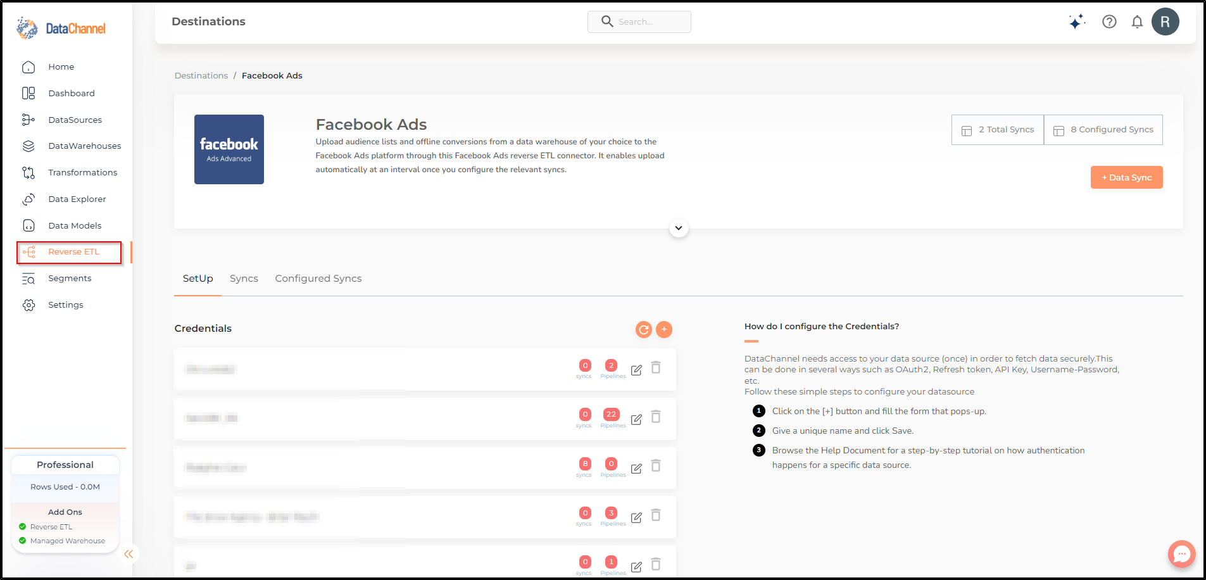Click the Search input field
The image size is (1206, 580).
click(639, 22)
